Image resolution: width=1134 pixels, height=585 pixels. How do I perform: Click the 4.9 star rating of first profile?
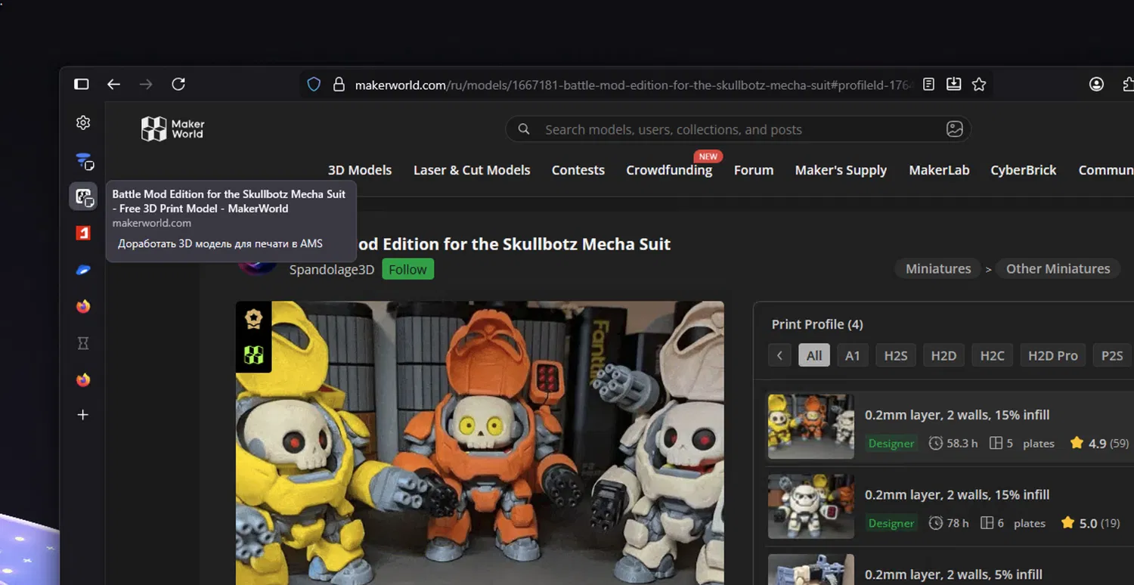(1099, 444)
